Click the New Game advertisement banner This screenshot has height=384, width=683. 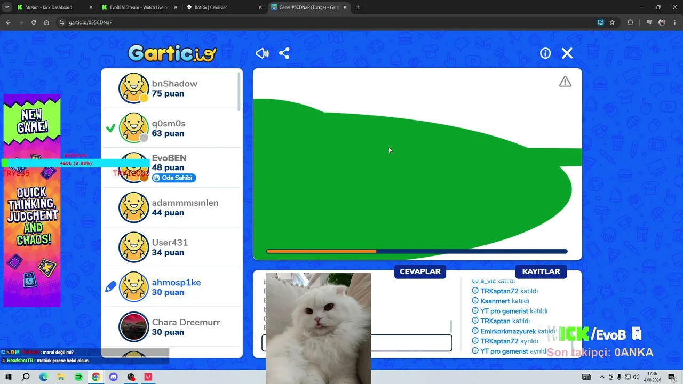[32, 200]
